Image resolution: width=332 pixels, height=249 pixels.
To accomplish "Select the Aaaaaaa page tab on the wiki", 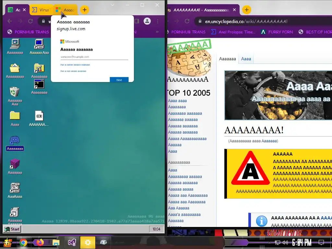I will [227, 59].
